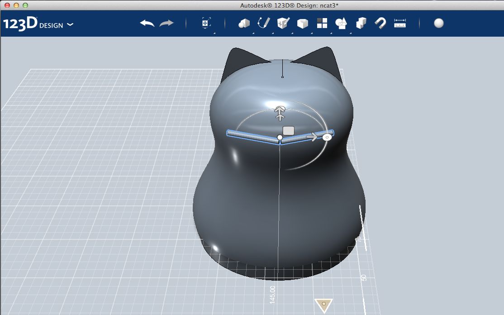This screenshot has width=504, height=315.
Task: Click the 145.00 dimension label
Action: point(272,295)
